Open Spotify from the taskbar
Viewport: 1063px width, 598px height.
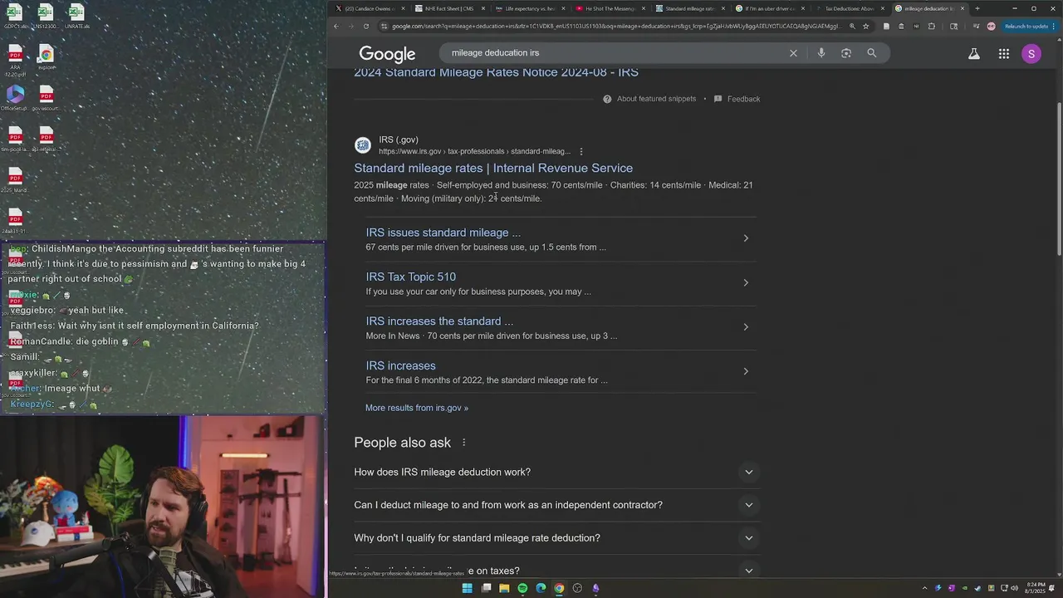click(x=522, y=588)
